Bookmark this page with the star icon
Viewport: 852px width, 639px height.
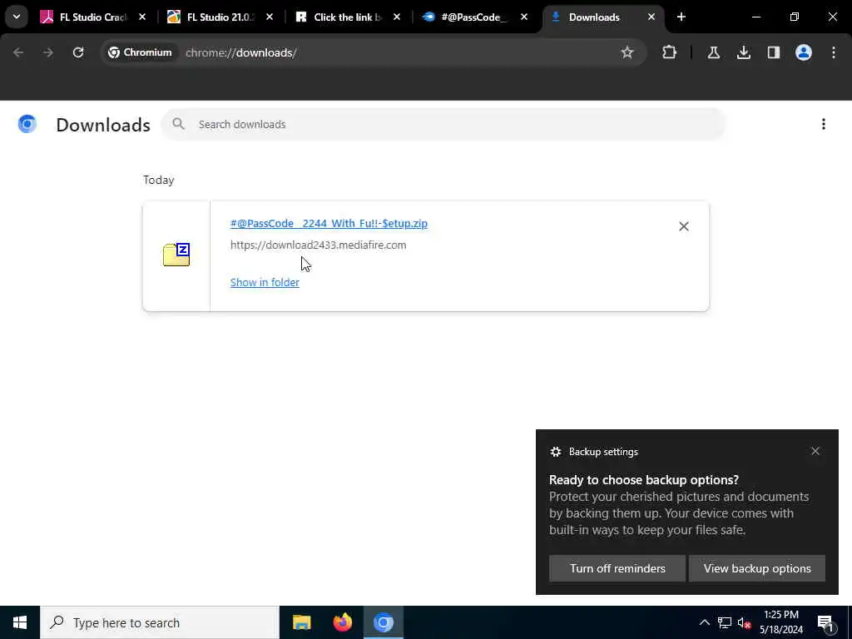tap(627, 52)
